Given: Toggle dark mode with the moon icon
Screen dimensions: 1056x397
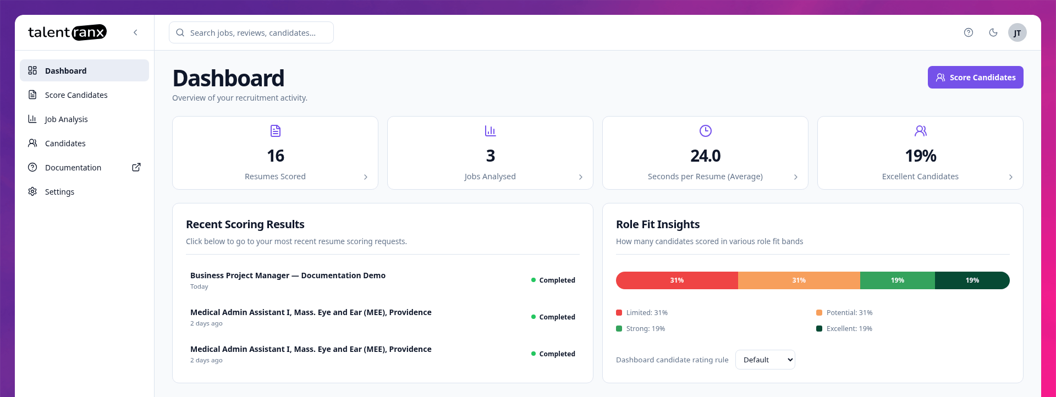Looking at the screenshot, I should (x=993, y=32).
